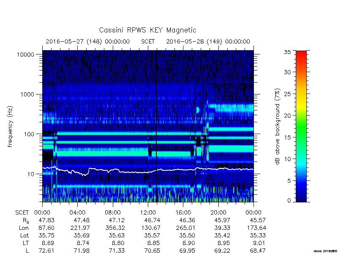Select the end date "2016-05-28 (149) 00:00:00"
Screen dimensions: 338x253
208,41
